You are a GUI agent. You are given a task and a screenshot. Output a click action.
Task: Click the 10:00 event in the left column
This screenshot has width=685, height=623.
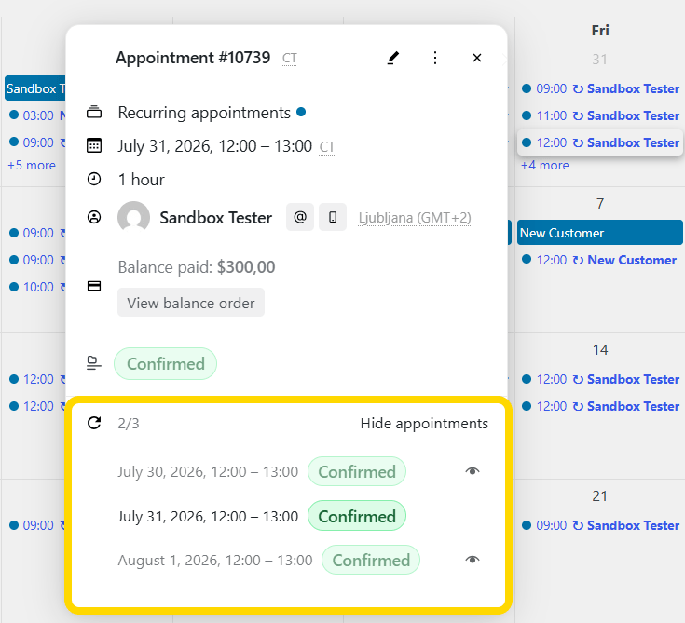37,287
